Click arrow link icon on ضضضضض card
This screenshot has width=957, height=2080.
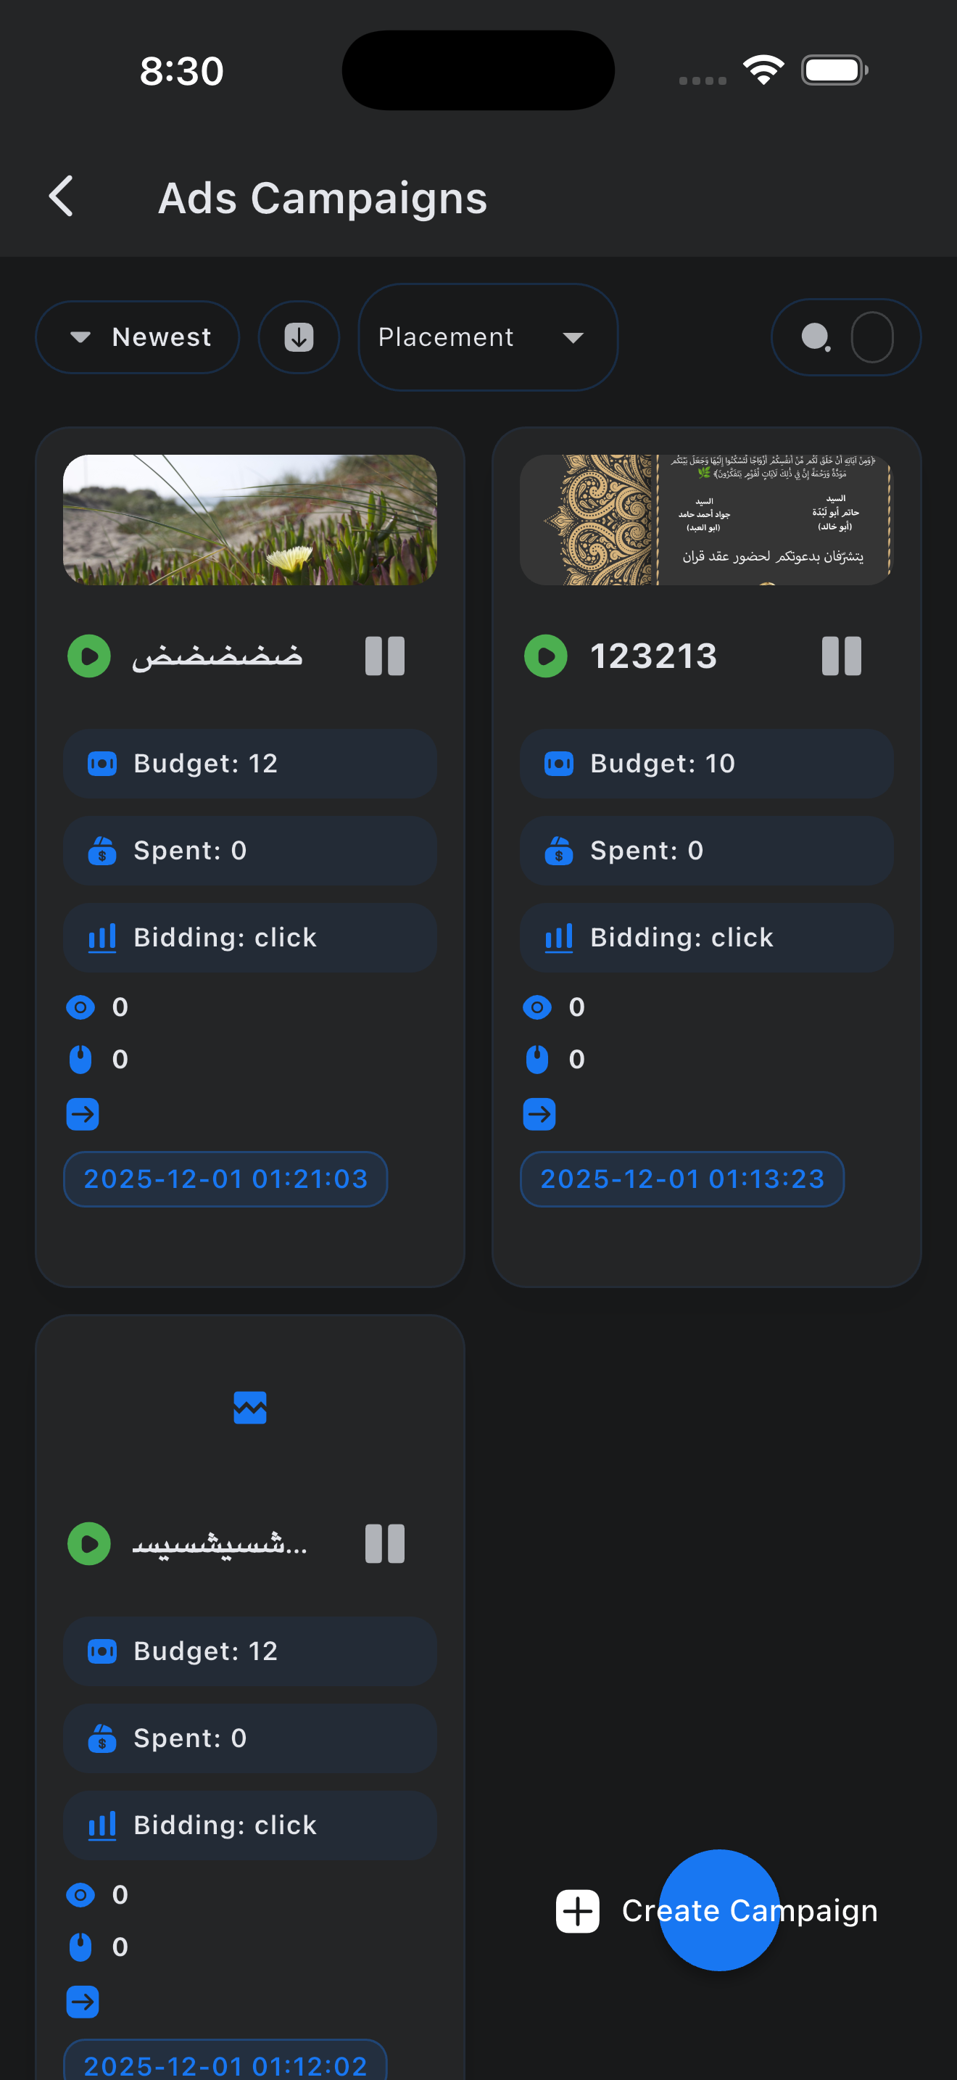pyautogui.click(x=83, y=1114)
